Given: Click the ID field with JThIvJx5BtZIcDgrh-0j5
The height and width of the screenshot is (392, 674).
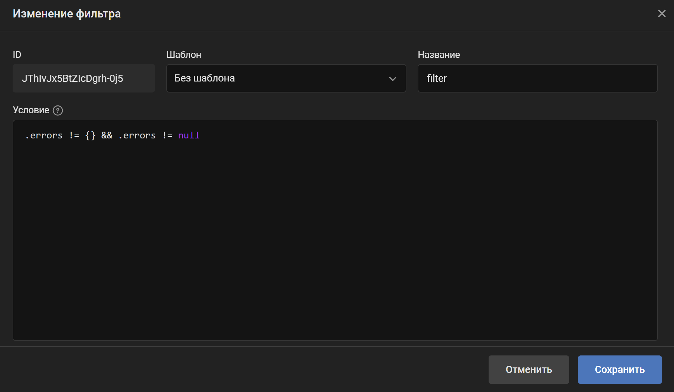Looking at the screenshot, I should (84, 78).
